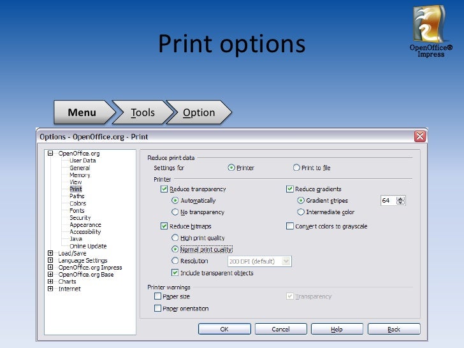
Task: Select Java in the options tree
Action: 76,239
